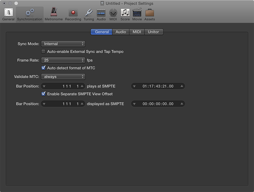Uncheck Auto detect format of MTC
254x192 pixels.
43,68
